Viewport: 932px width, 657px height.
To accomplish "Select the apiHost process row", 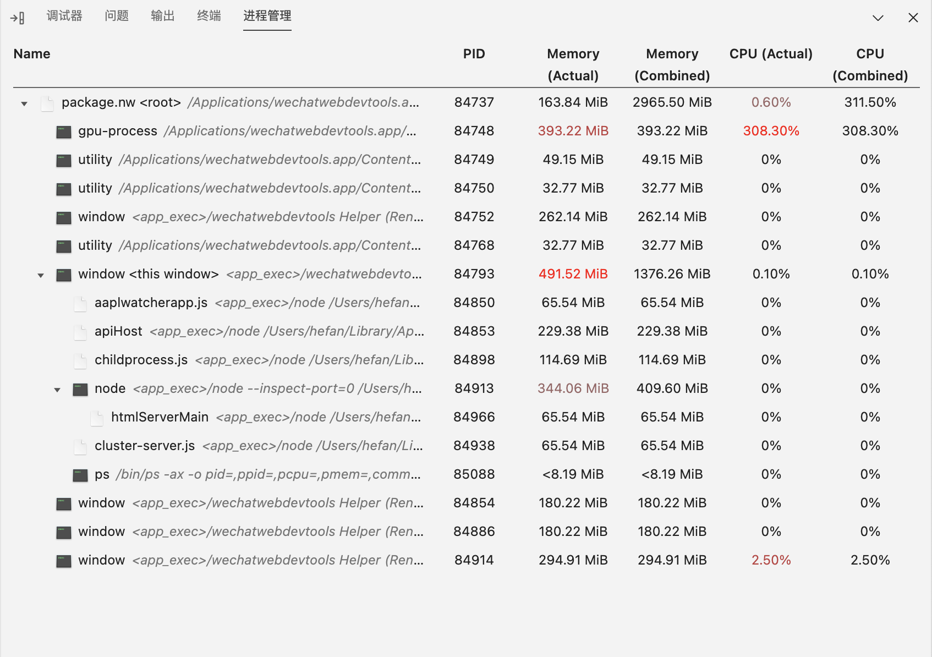I will tap(466, 331).
